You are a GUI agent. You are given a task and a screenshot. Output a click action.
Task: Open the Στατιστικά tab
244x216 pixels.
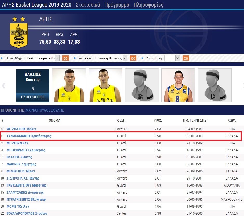(88, 5)
